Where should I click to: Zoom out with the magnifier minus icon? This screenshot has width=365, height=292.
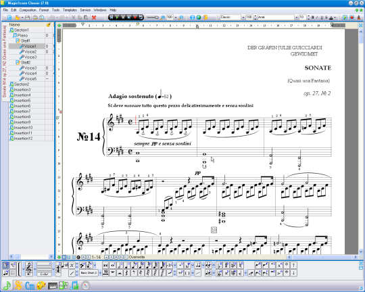tap(181, 17)
